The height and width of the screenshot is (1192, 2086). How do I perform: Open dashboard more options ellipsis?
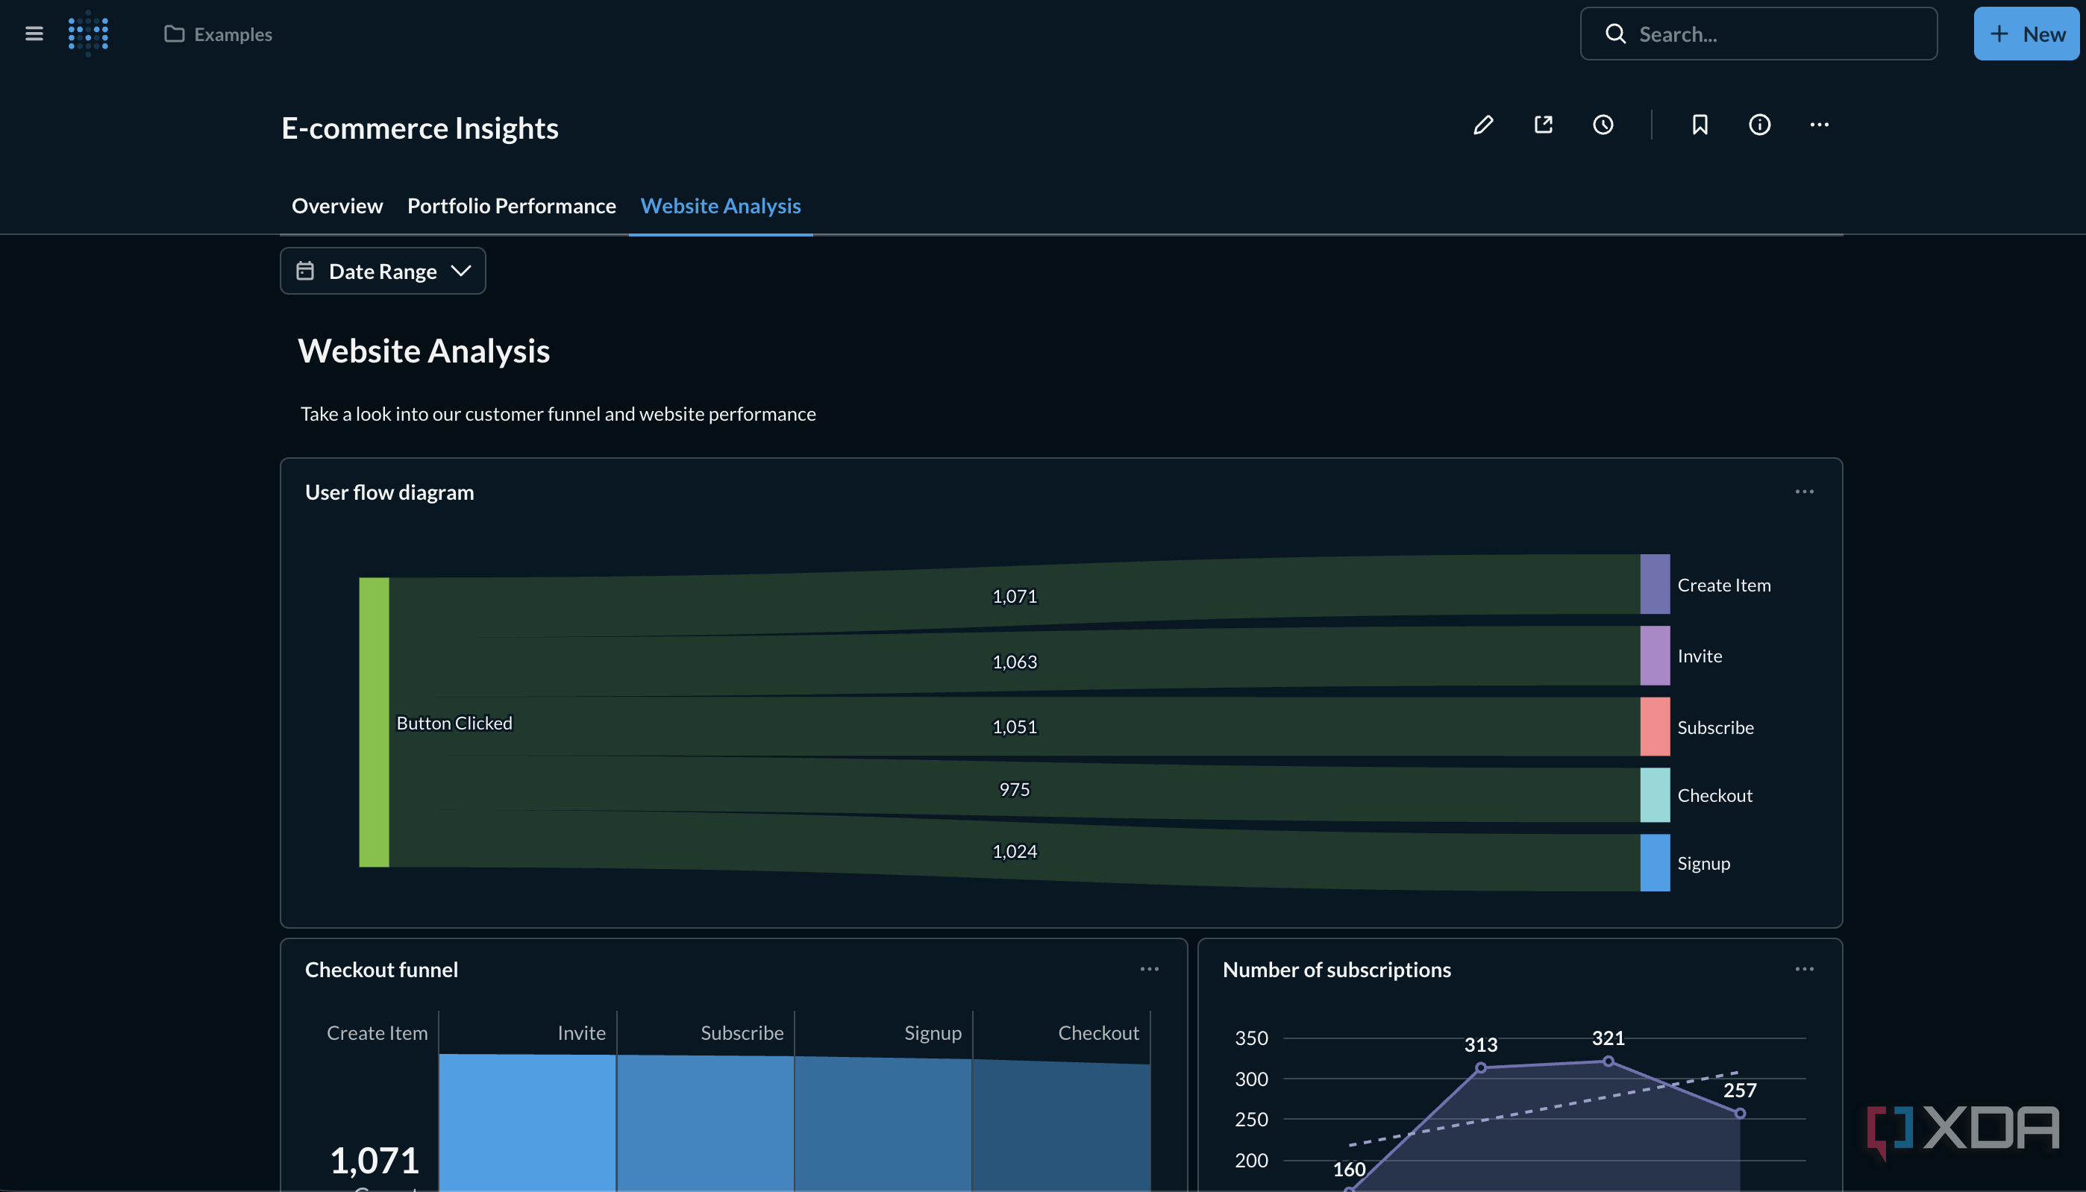(1819, 125)
